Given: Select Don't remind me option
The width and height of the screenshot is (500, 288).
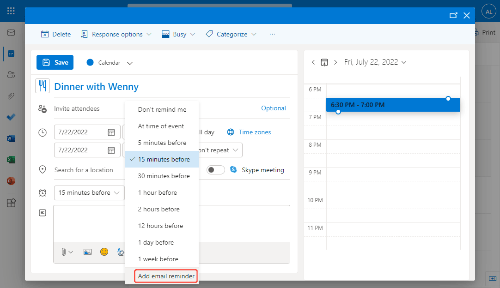Looking at the screenshot, I should (162, 109).
